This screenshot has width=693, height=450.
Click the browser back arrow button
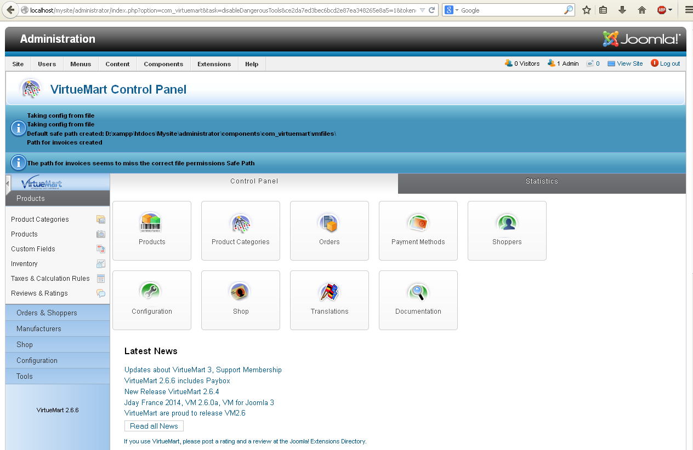tap(10, 10)
